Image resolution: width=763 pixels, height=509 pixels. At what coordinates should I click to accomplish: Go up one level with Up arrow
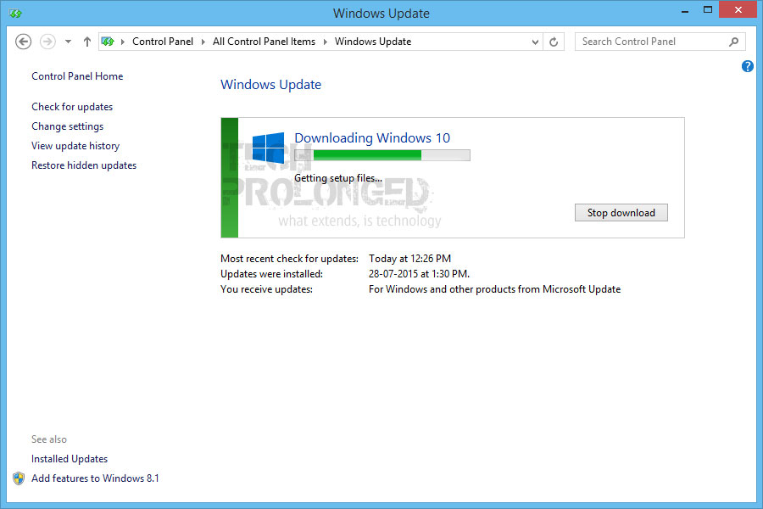point(87,42)
